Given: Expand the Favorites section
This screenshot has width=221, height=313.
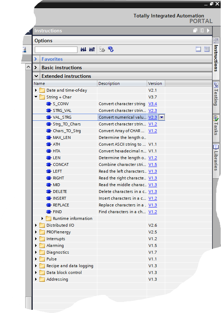Looking at the screenshot, I should (x=36, y=59).
